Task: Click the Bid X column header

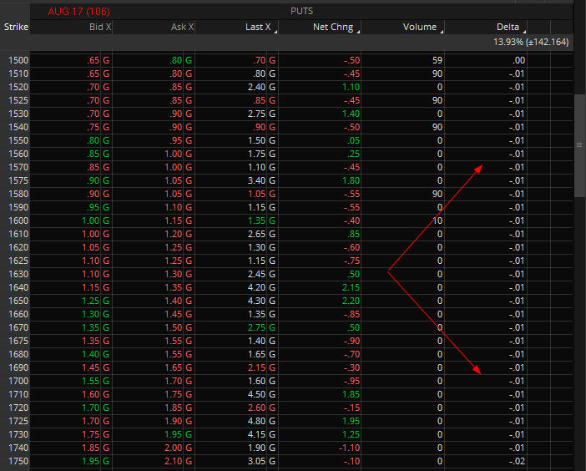Action: click(100, 27)
